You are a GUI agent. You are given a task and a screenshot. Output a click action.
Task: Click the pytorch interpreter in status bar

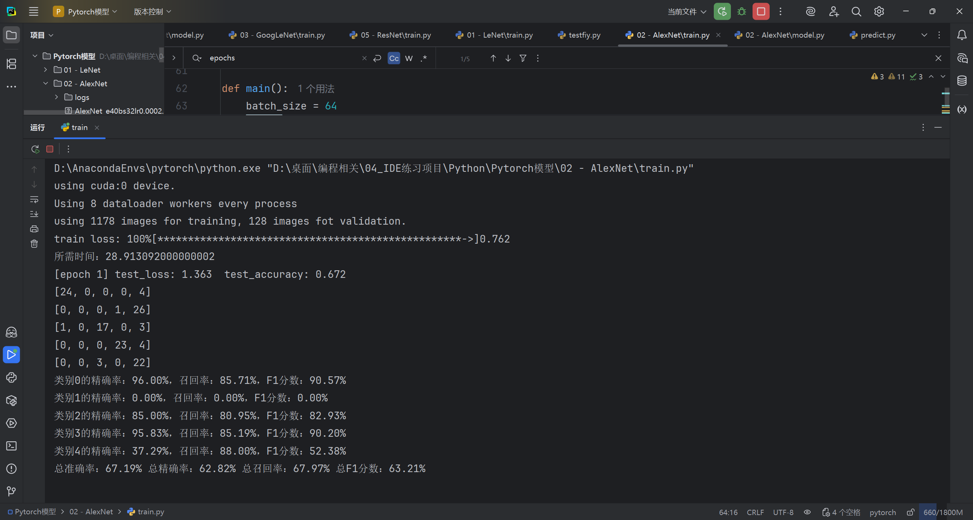click(x=883, y=512)
